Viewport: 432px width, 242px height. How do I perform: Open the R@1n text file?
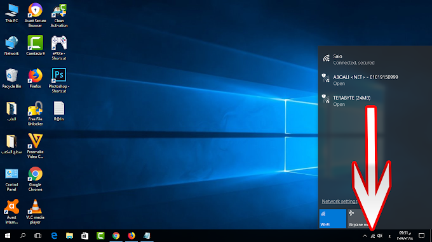(x=59, y=111)
